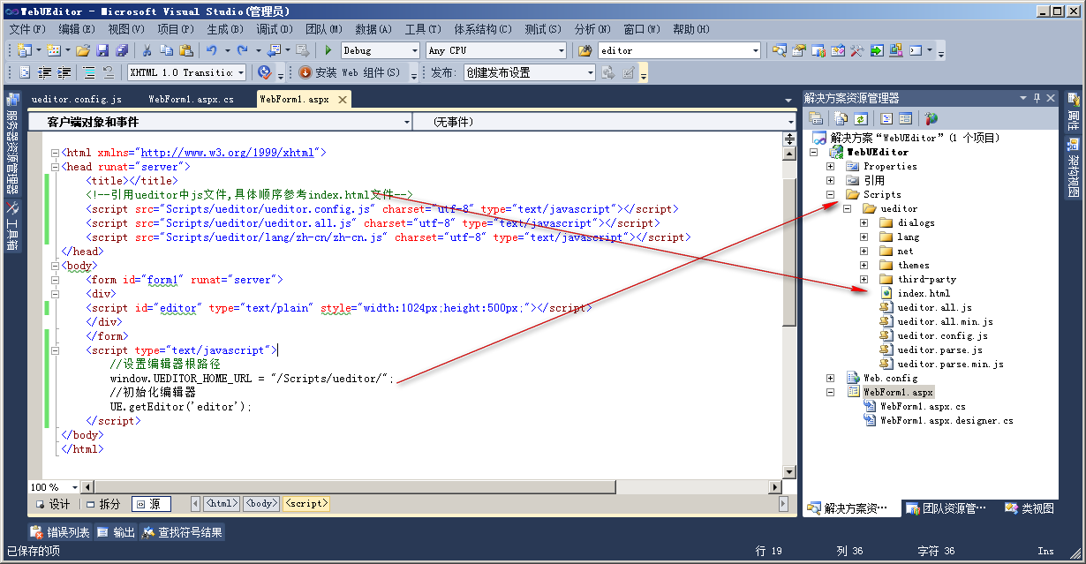Viewport: 1086px width, 564px height.
Task: Switch to the 类视图 panel tab
Action: point(1029,508)
